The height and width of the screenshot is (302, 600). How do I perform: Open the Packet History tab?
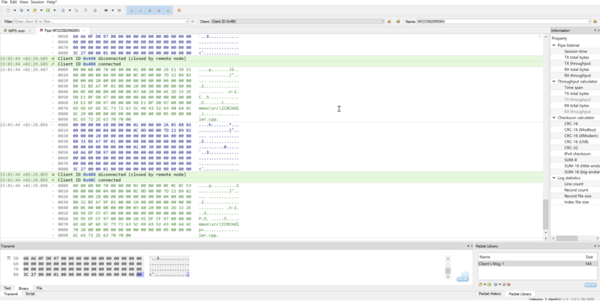(x=490, y=294)
